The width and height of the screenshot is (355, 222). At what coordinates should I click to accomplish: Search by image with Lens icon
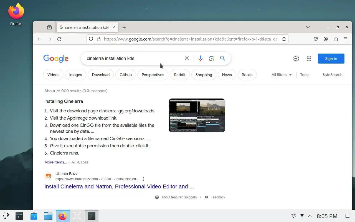click(212, 58)
